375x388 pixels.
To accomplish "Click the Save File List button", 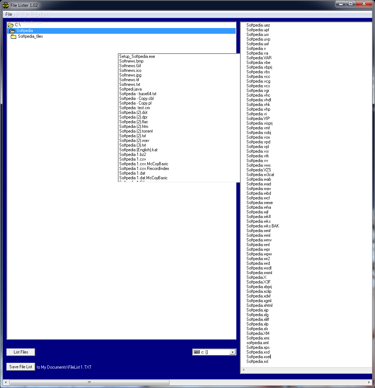I will coord(21,367).
